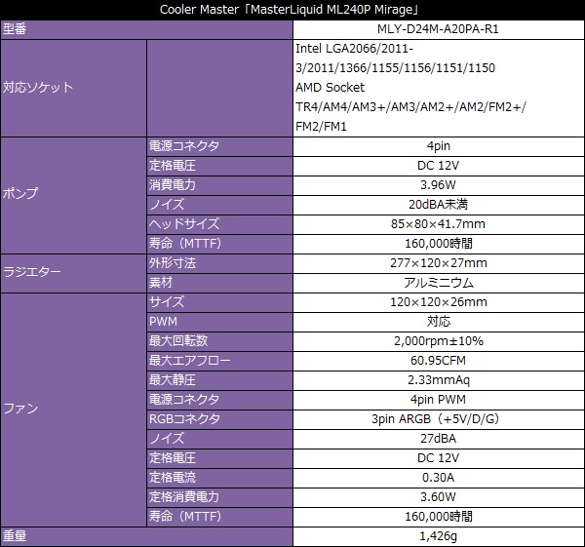Click the RGBコネクタ label
This screenshot has width=585, height=547.
click(184, 419)
